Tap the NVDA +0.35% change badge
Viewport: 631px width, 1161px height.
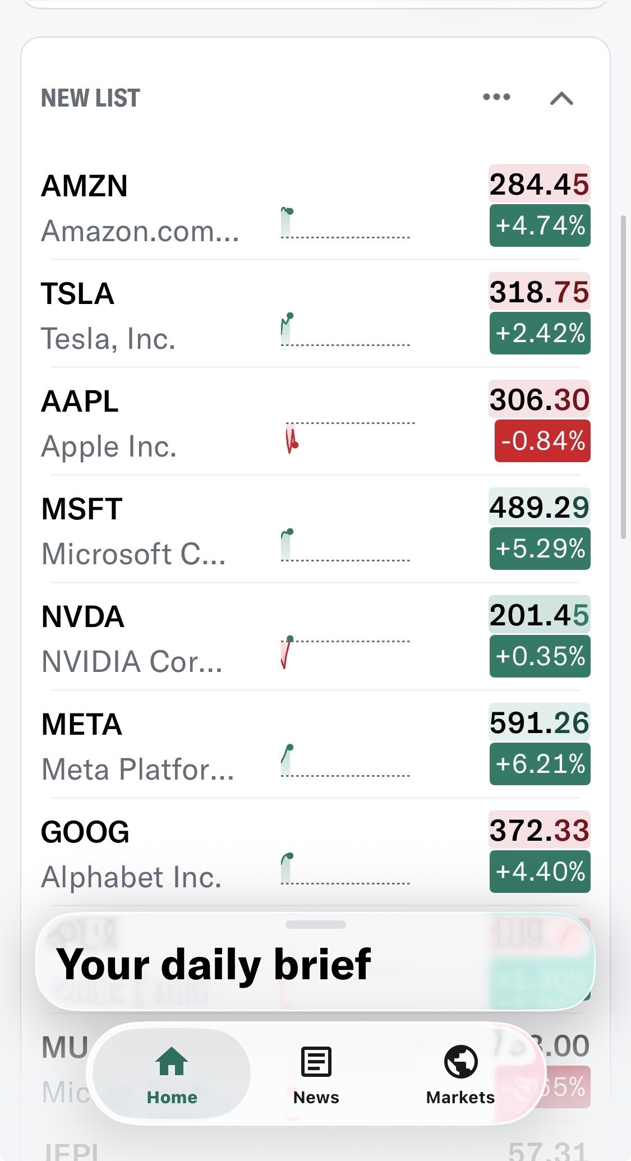540,656
